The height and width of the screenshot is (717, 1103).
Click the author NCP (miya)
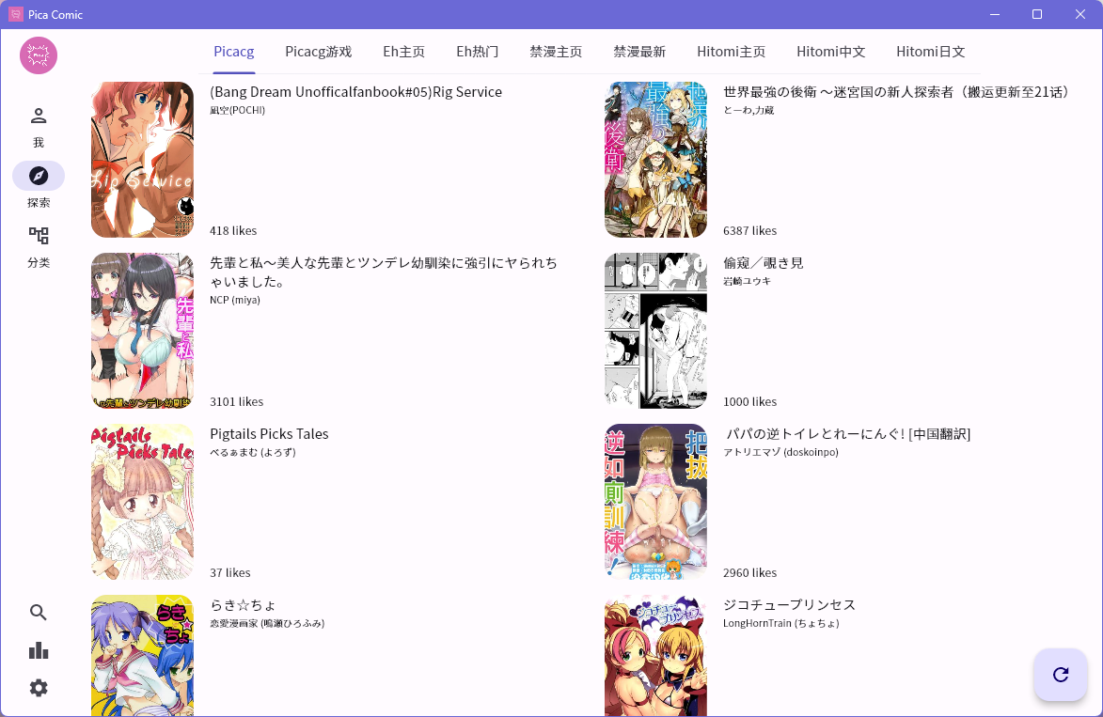click(x=235, y=300)
